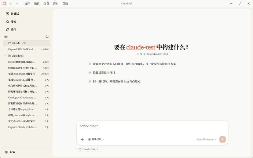253x158 pixels.
Task: Go back with the left arrow
Action: [11, 3]
